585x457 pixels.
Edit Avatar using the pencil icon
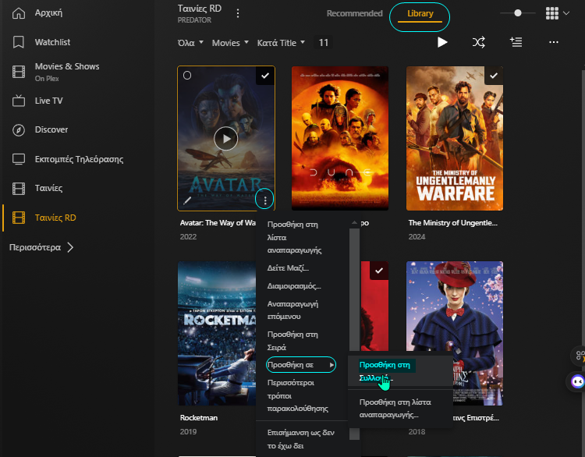point(187,200)
